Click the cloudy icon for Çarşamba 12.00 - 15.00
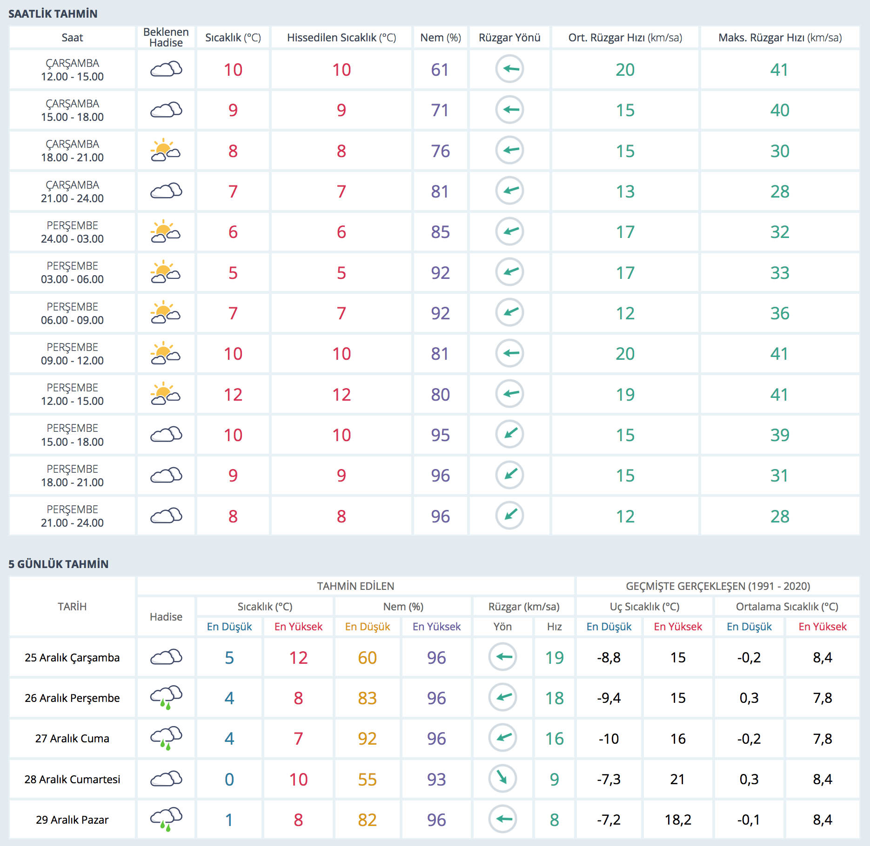Screen dimensions: 870x846 [x=166, y=69]
